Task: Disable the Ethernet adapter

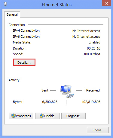Action: pos(47,116)
